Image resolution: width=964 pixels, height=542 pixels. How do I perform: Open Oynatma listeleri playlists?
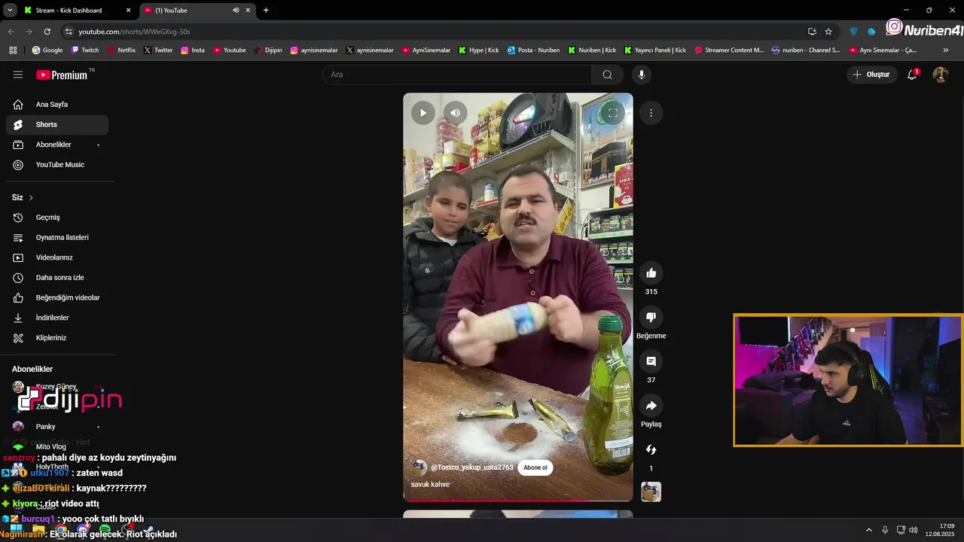(x=57, y=237)
